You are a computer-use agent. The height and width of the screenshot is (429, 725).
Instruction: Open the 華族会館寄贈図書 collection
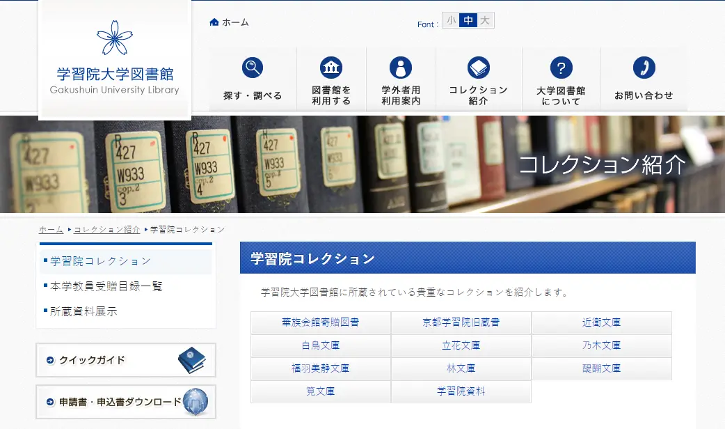pyautogui.click(x=321, y=322)
